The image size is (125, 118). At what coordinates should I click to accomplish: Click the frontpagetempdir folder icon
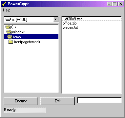coord(11,42)
